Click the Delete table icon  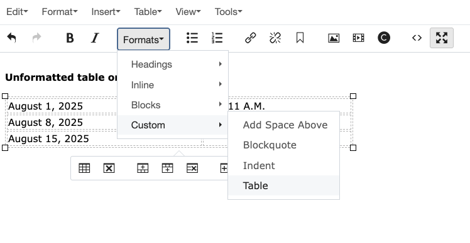tap(109, 168)
